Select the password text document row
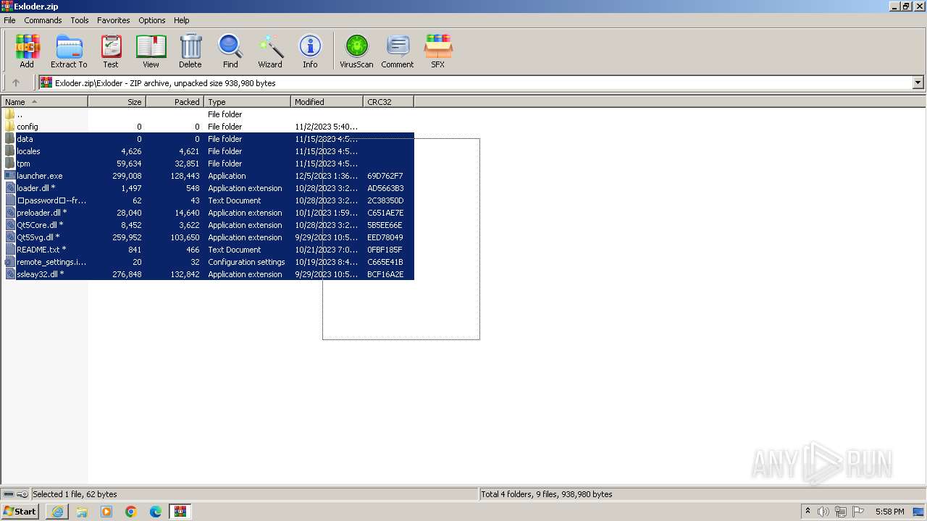The width and height of the screenshot is (927, 521). coord(207,200)
